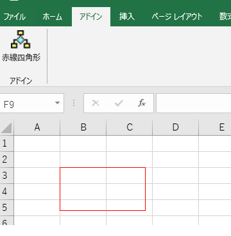Click the formula bar vertical dots handle
This screenshot has width=231, height=236.
74,103
